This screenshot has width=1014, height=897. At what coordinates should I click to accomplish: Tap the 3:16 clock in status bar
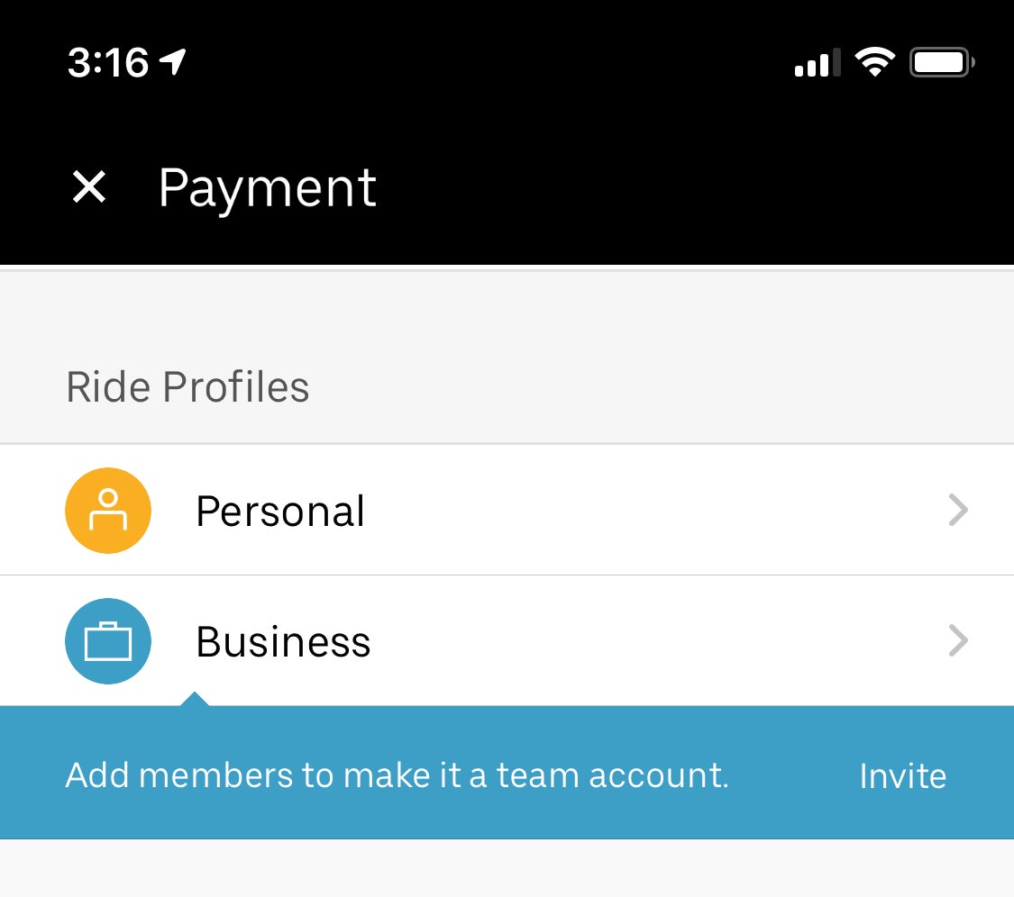coord(108,63)
